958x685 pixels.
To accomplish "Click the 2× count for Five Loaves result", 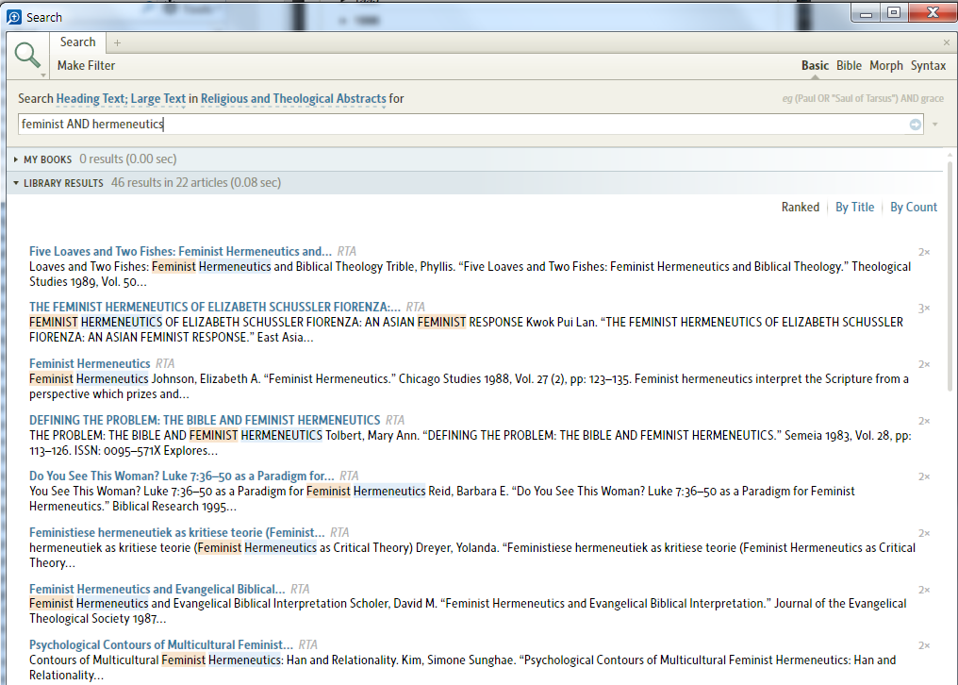I will click(924, 252).
